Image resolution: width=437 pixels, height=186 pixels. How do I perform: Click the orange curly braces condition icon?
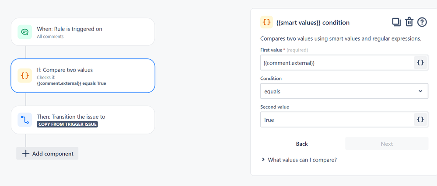tap(25, 76)
